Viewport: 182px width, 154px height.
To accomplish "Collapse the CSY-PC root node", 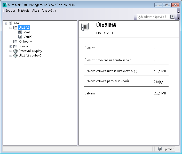I will point(6,23).
